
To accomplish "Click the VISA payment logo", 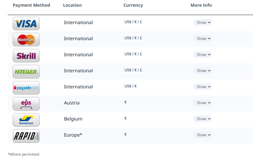I will (26, 23).
